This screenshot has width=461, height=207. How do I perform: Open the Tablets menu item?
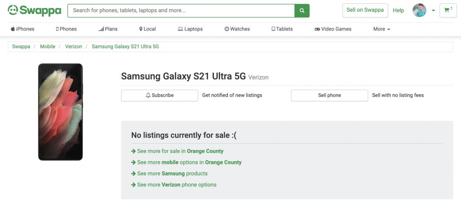click(282, 29)
